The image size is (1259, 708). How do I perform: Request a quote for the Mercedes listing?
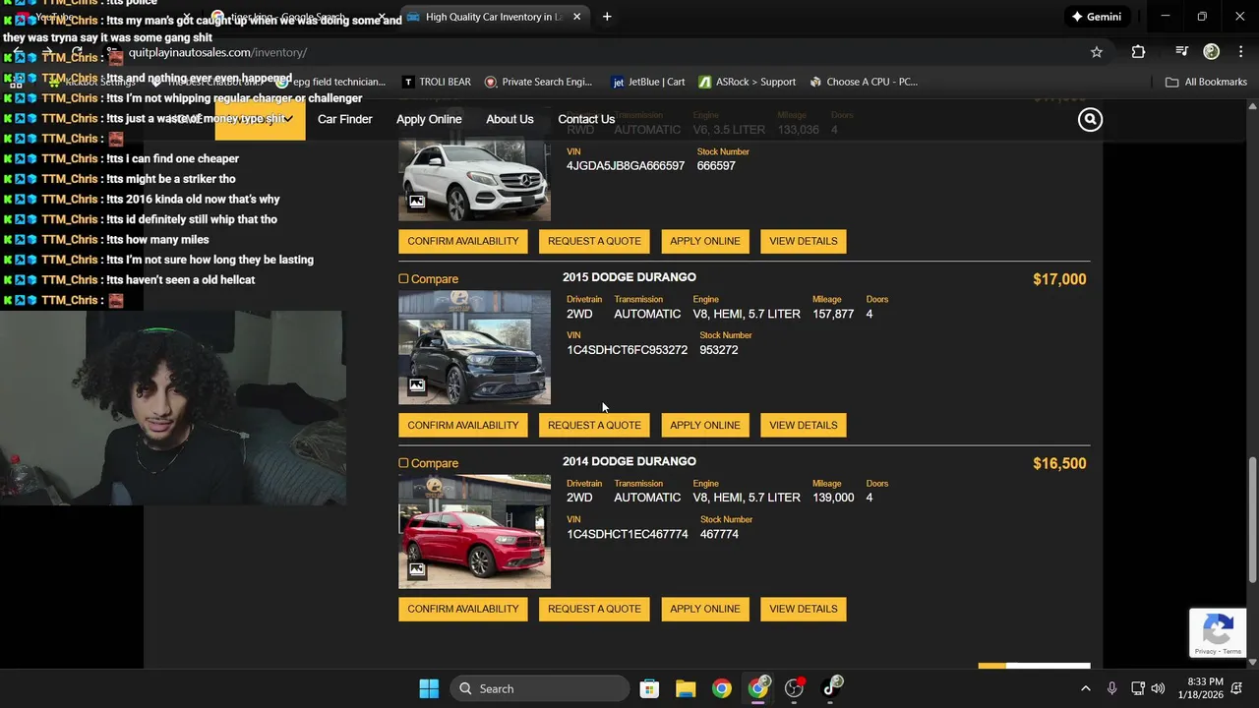click(594, 241)
